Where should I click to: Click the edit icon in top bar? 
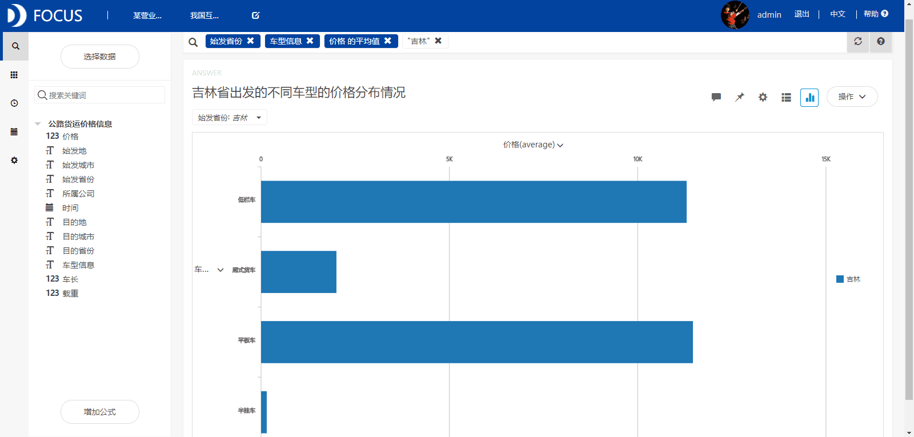click(256, 15)
